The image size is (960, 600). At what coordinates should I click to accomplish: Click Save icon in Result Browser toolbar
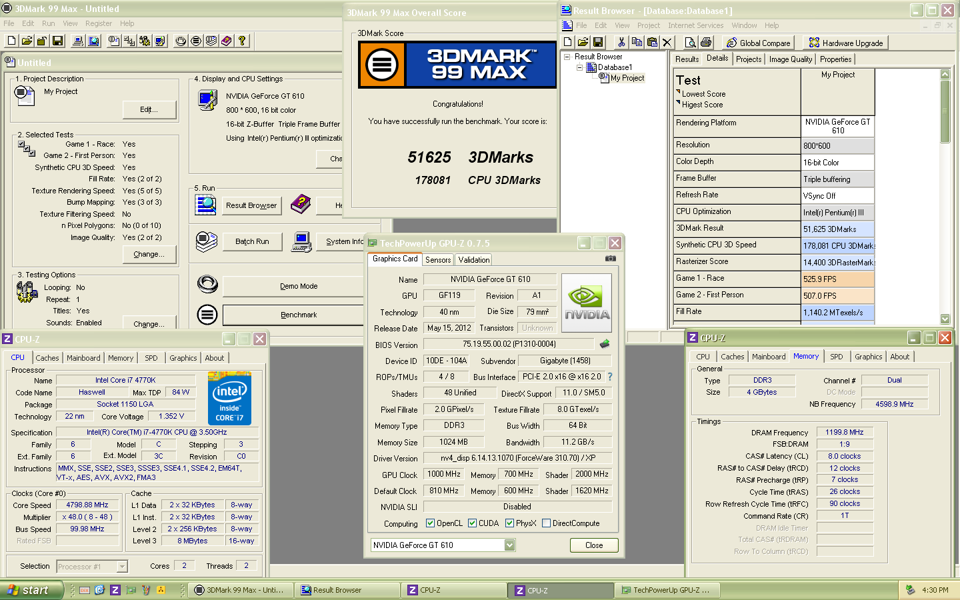[x=598, y=42]
